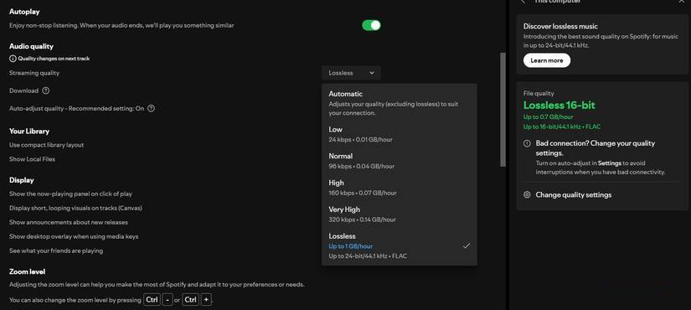
Task: Click the Settings word in the auto-adjust tip
Action: (610, 163)
